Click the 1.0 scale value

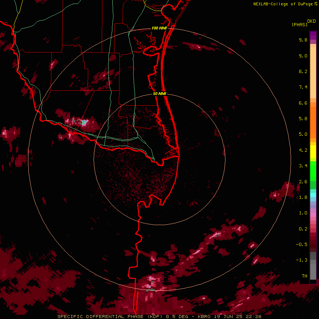(303, 213)
